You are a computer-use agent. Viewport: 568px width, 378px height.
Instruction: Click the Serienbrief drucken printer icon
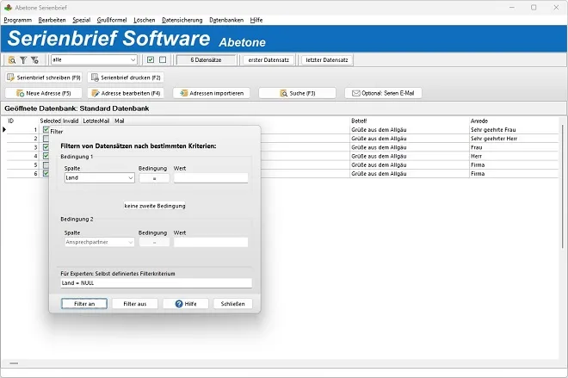[x=95, y=77]
